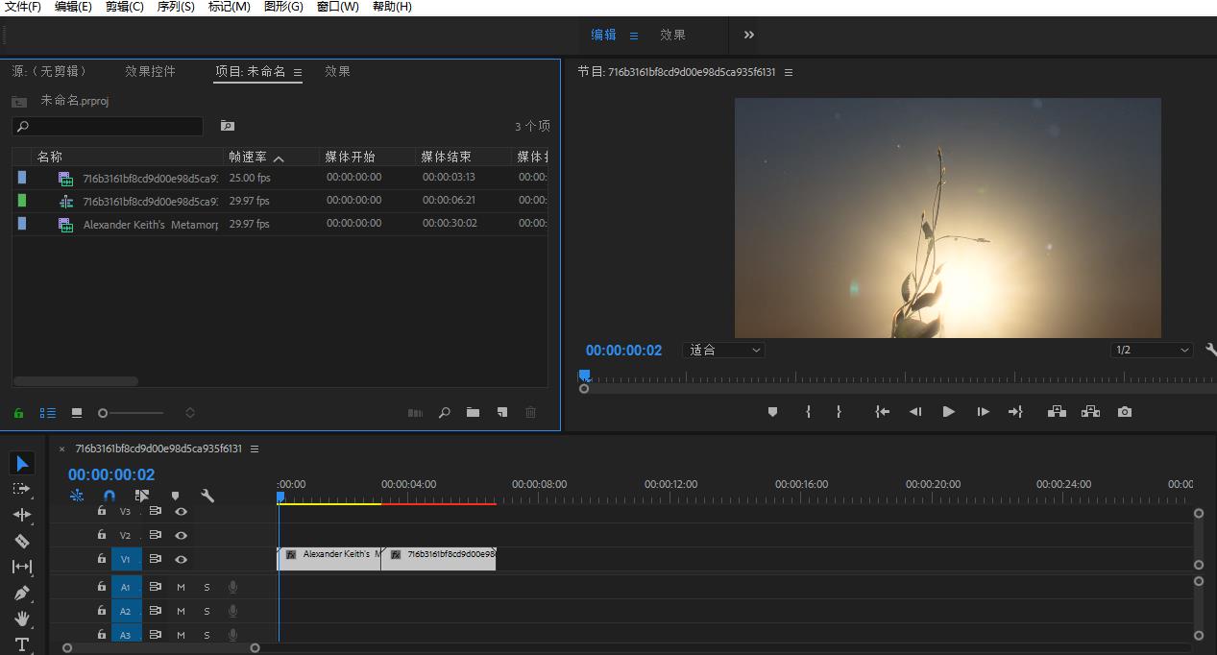Open timeline sequence panel menu
Image resolution: width=1217 pixels, height=655 pixels.
(255, 449)
